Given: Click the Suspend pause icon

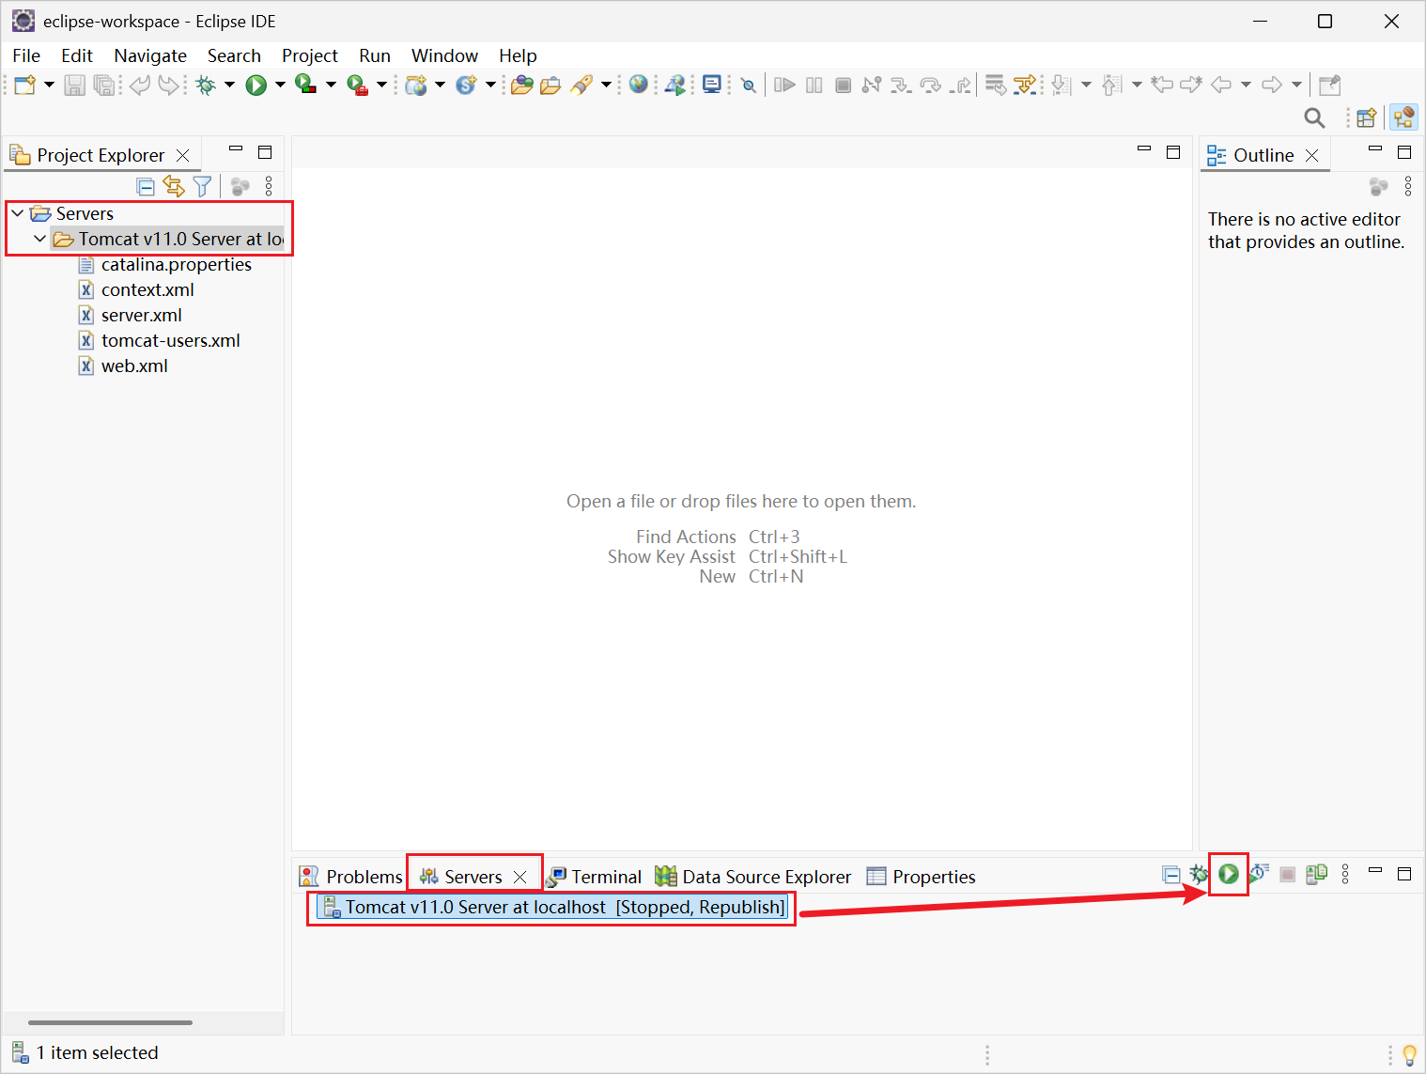Looking at the screenshot, I should [814, 86].
